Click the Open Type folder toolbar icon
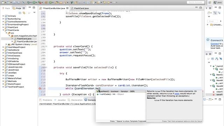Viewport: 224px width, 126px height. (57, 2)
